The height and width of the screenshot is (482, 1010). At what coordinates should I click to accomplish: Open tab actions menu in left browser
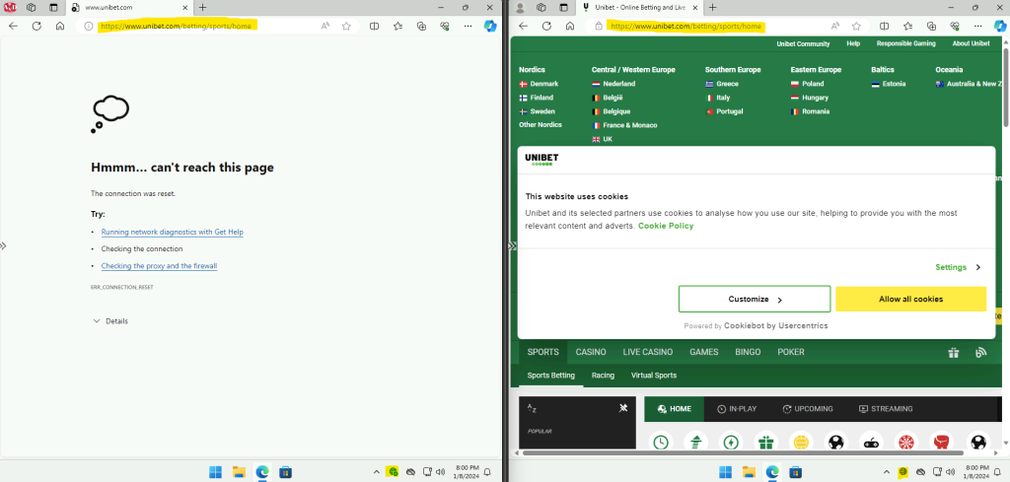(53, 8)
